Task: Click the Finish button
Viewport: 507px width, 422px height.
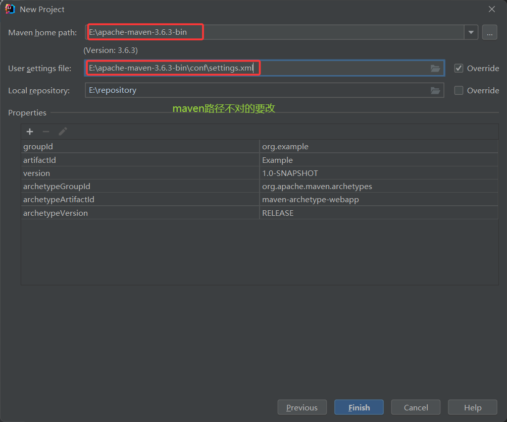Action: click(x=359, y=407)
